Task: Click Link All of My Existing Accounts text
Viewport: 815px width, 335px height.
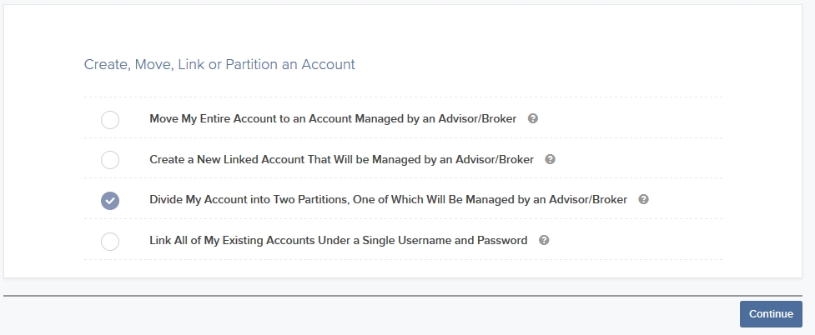Action: tap(339, 241)
